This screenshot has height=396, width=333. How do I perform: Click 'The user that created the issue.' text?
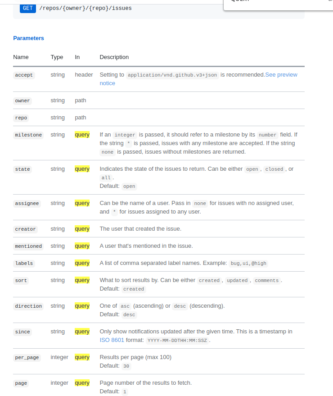point(140,229)
